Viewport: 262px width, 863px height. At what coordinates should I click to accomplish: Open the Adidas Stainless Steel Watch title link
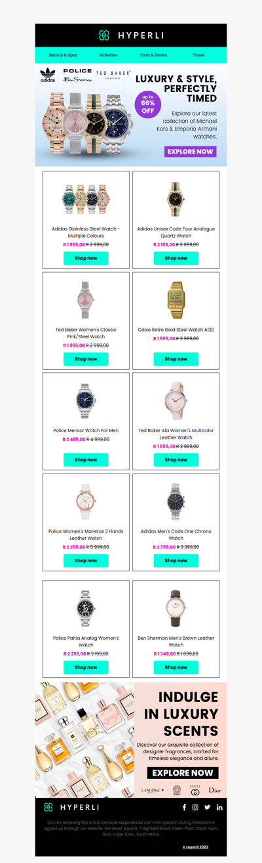pyautogui.click(x=86, y=232)
